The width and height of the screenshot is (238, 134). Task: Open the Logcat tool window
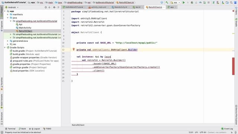click(35, 129)
